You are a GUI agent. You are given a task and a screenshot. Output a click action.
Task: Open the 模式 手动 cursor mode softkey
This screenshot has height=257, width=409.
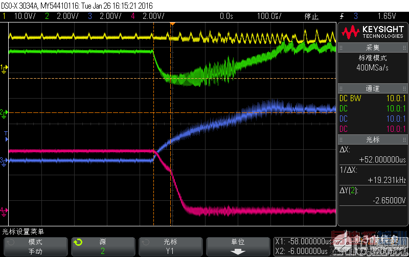pos(35,247)
